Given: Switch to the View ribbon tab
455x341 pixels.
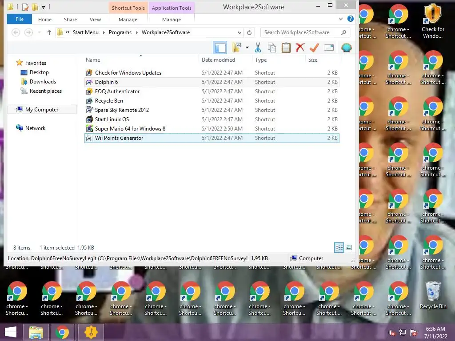Looking at the screenshot, I should pyautogui.click(x=95, y=20).
